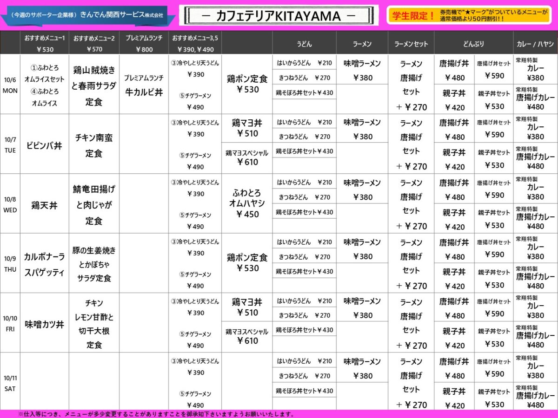Select Friday's 味噌カツ丼 menu item

pyautogui.click(x=44, y=324)
